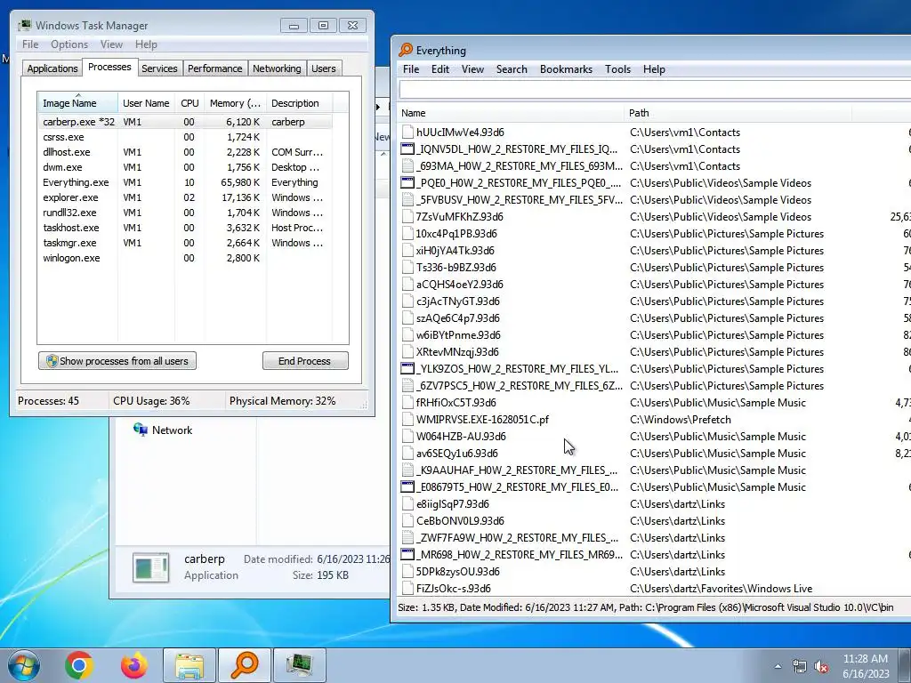Click the Everything magnifier title icon

(406, 50)
